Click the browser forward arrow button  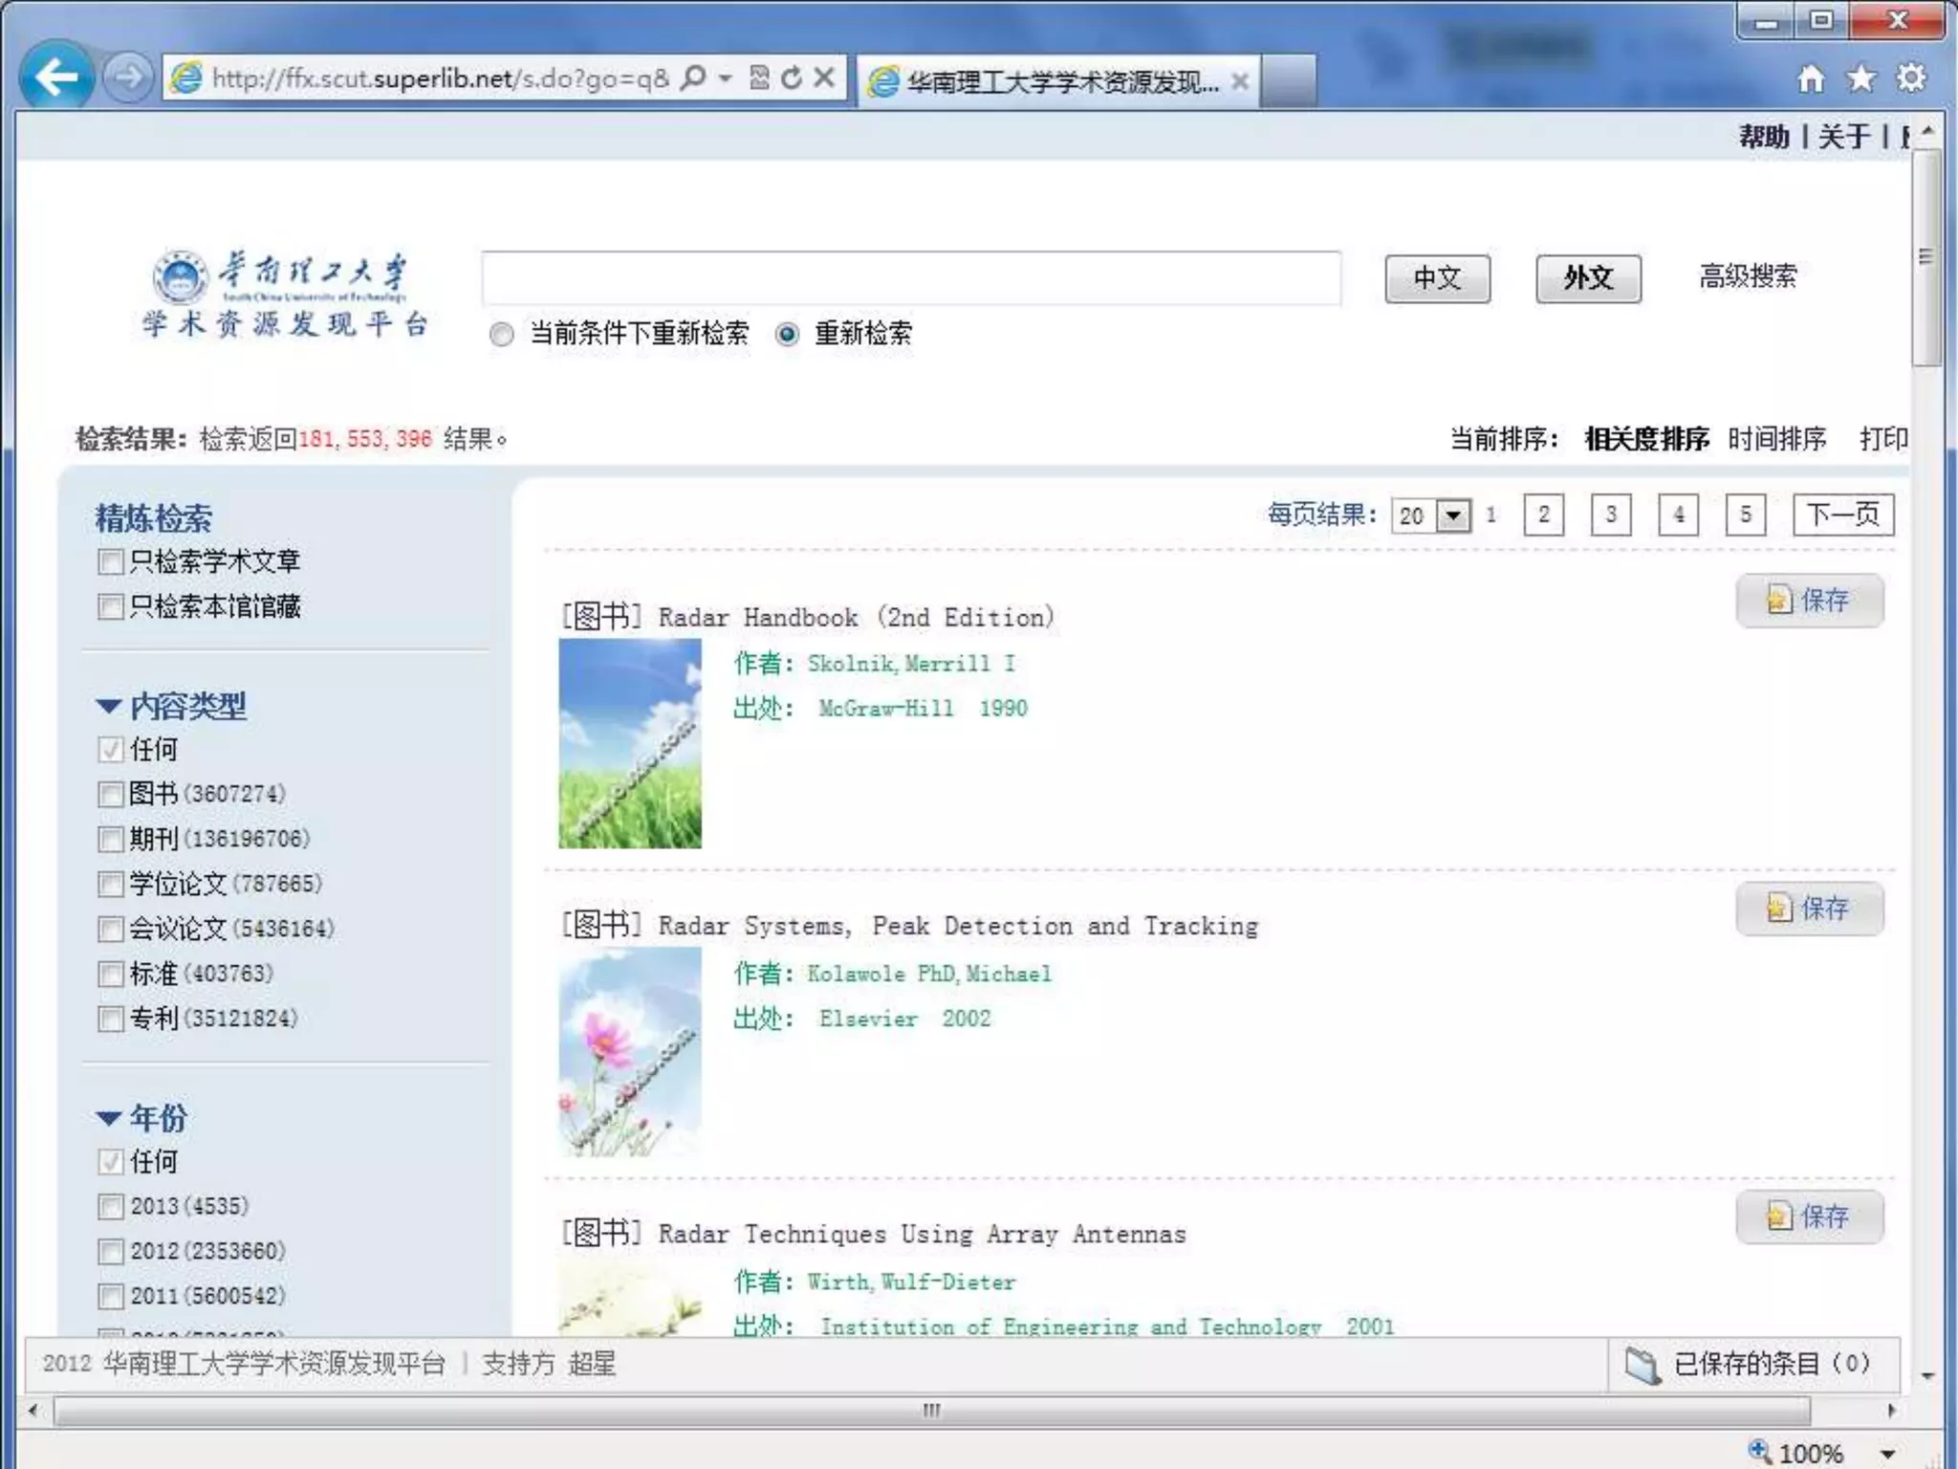[x=128, y=77]
